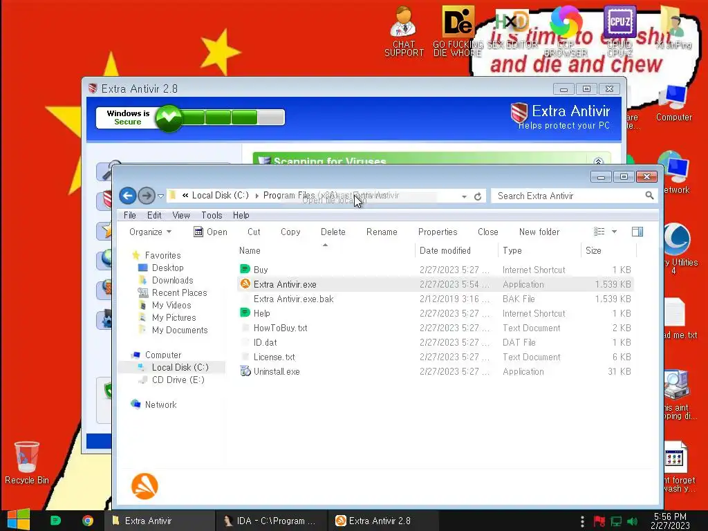The width and height of the screenshot is (708, 531).
Task: Click the Open toolbar button
Action: 210,232
